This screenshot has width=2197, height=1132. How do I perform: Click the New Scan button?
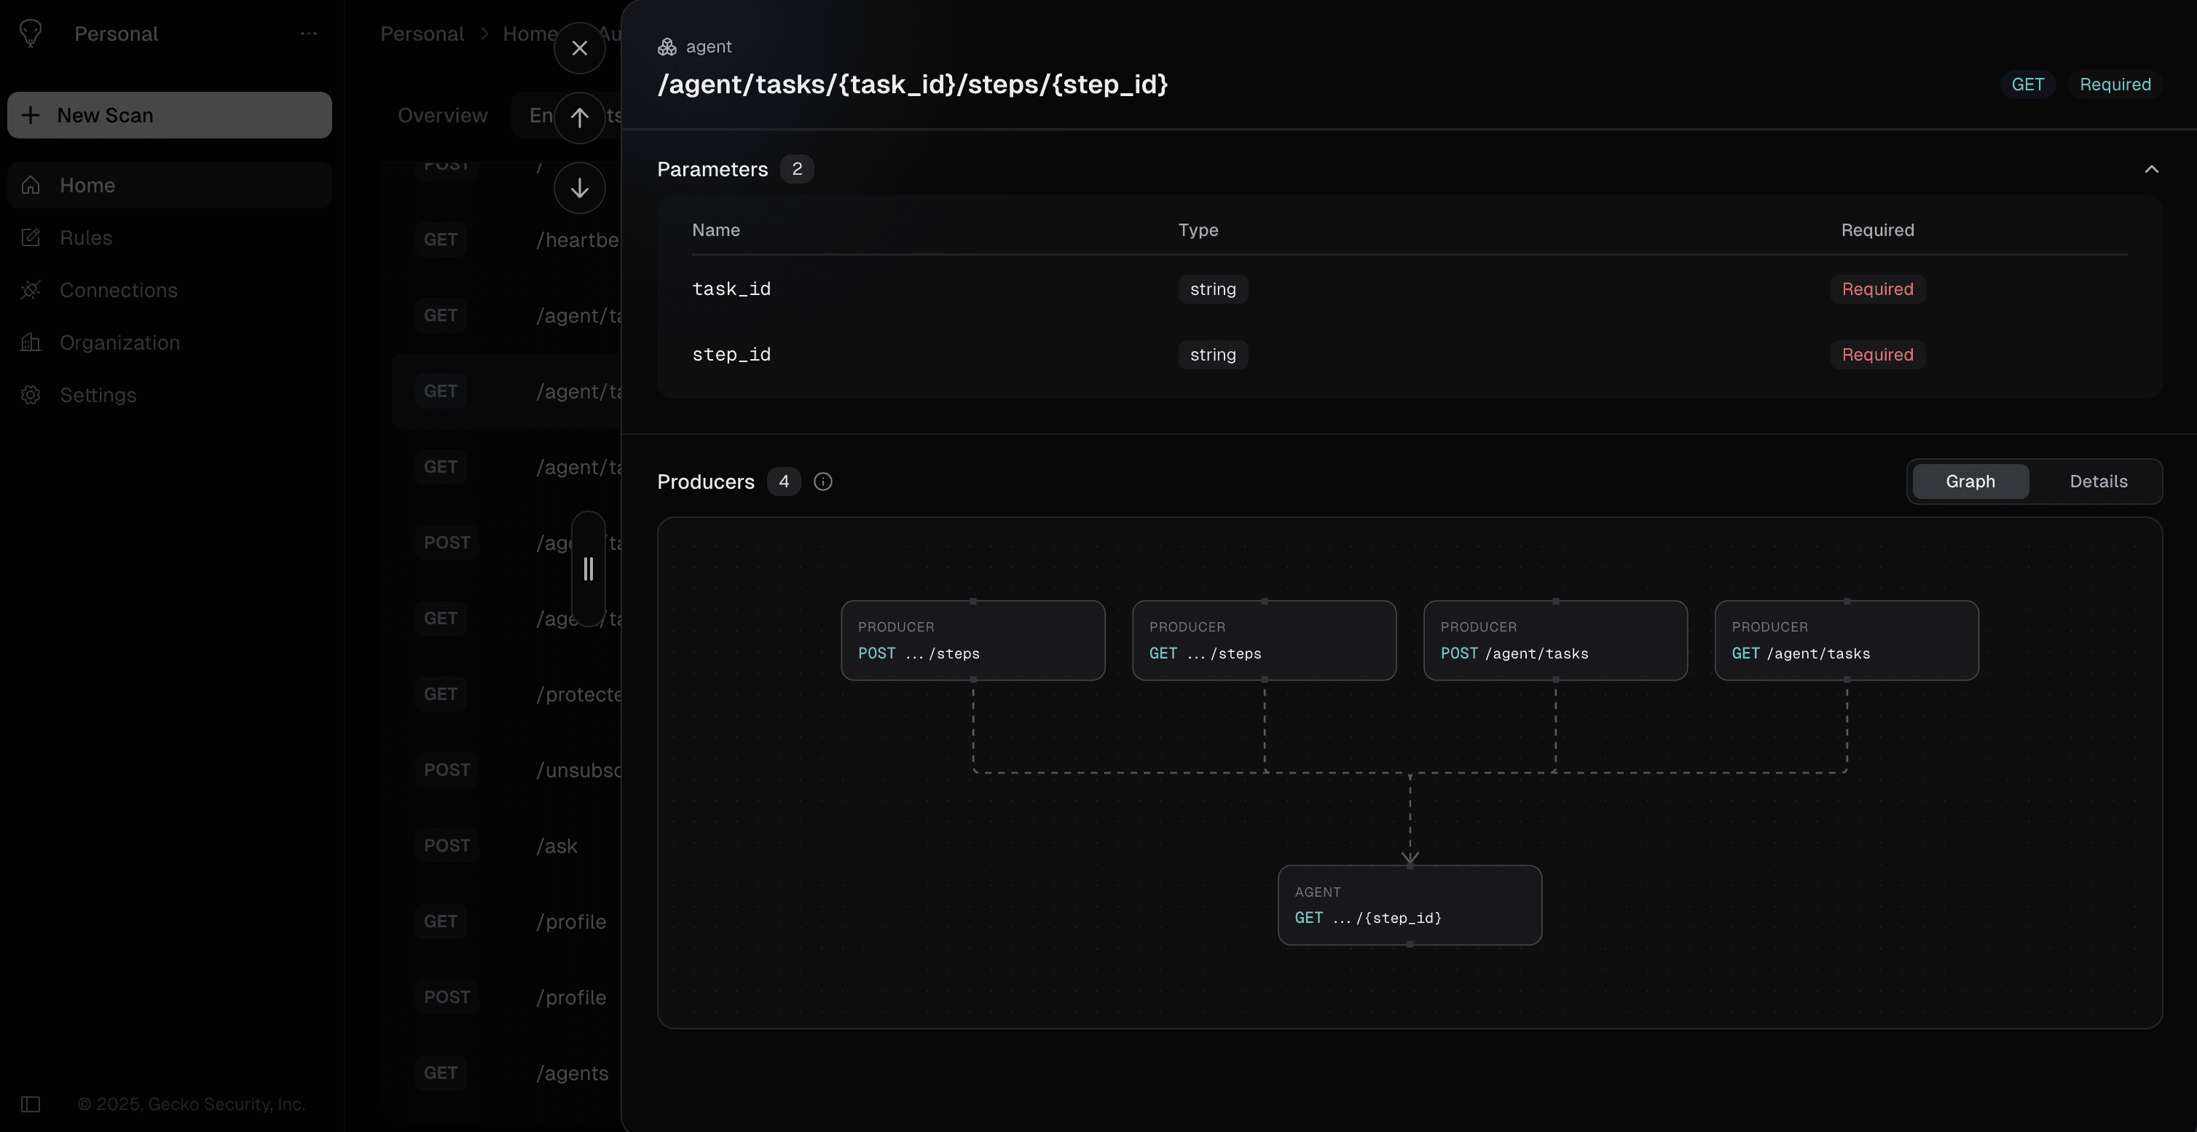(x=169, y=115)
